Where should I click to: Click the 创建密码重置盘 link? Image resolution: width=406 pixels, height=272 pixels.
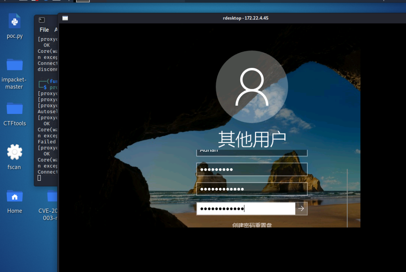tap(252, 225)
